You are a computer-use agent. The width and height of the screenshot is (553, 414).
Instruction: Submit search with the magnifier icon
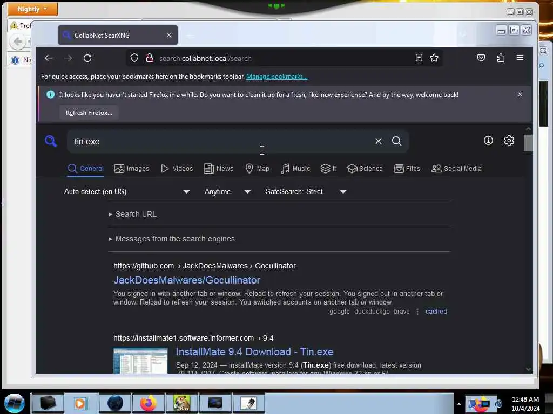pos(397,141)
